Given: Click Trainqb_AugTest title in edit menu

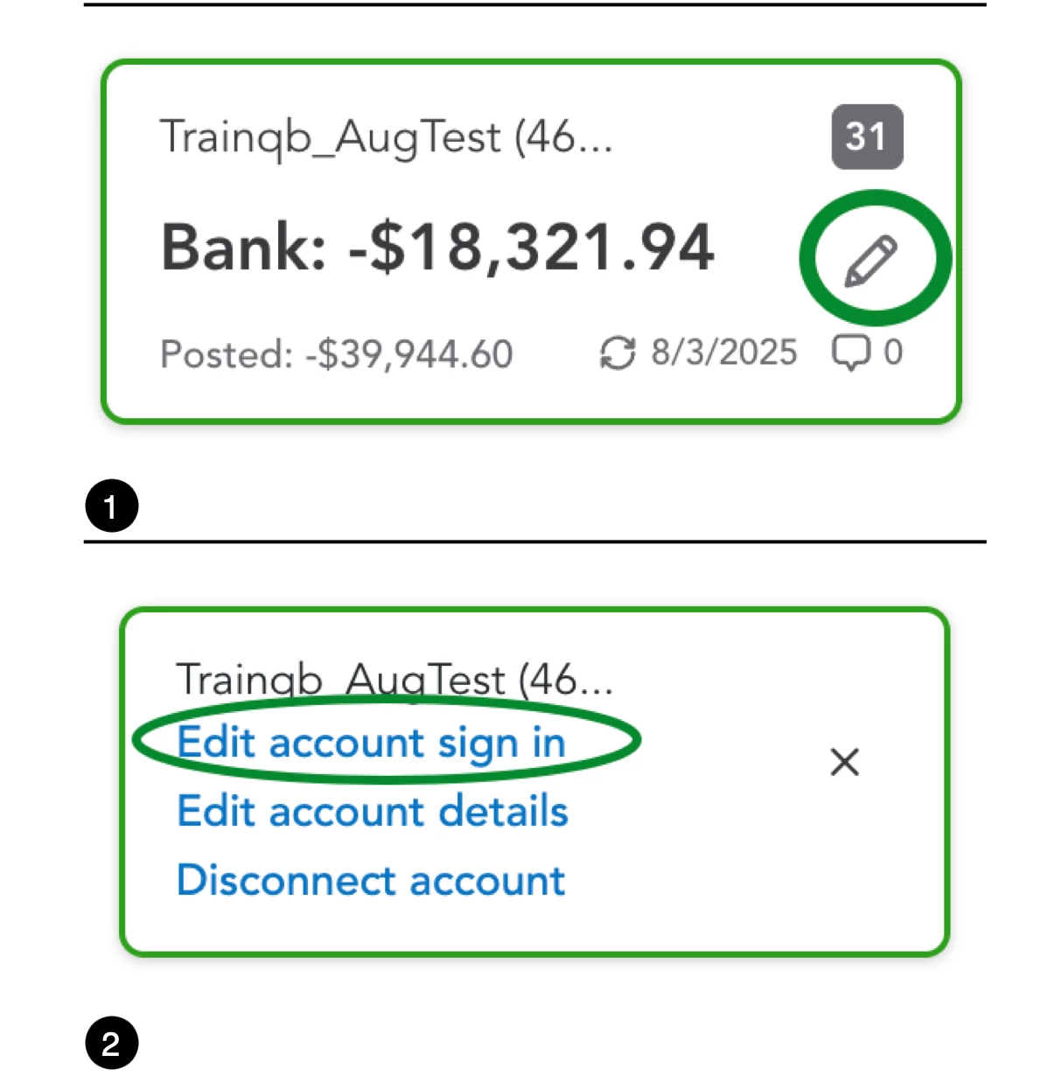Looking at the screenshot, I should click(395, 680).
